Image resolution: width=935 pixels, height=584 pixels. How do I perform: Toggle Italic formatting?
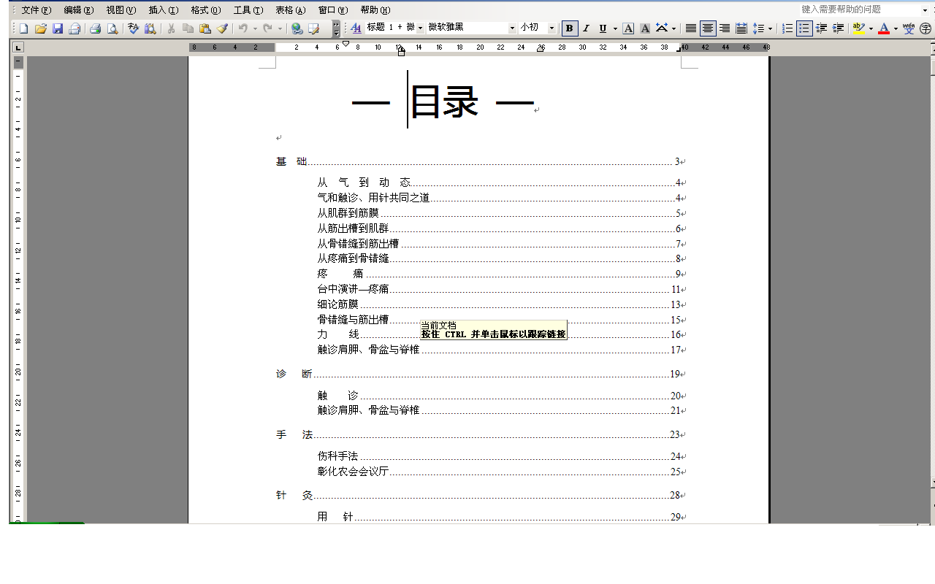(586, 28)
